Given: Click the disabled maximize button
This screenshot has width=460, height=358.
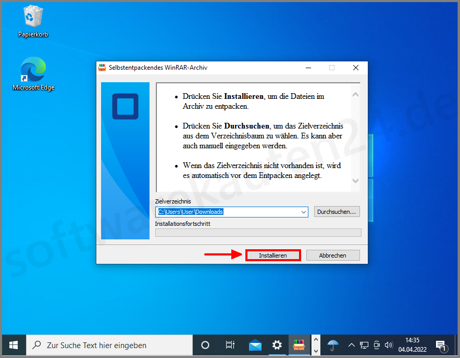Looking at the screenshot, I should click(x=332, y=68).
